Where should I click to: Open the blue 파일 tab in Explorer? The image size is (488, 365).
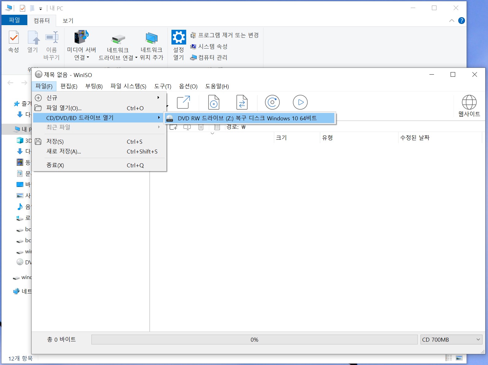(x=14, y=20)
